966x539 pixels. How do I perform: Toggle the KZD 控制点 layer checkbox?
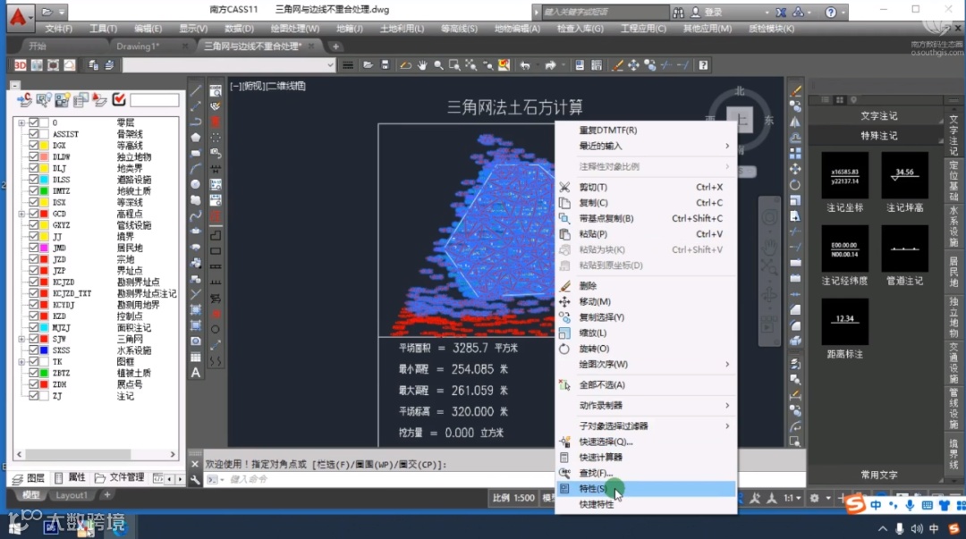point(34,316)
